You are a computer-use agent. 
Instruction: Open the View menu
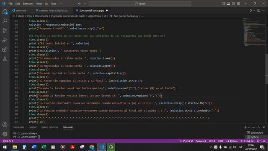coord(39,4)
